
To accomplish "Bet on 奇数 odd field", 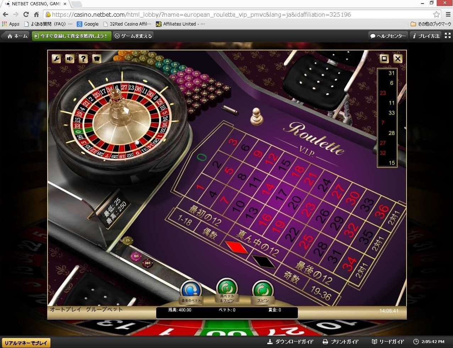I will tap(292, 278).
